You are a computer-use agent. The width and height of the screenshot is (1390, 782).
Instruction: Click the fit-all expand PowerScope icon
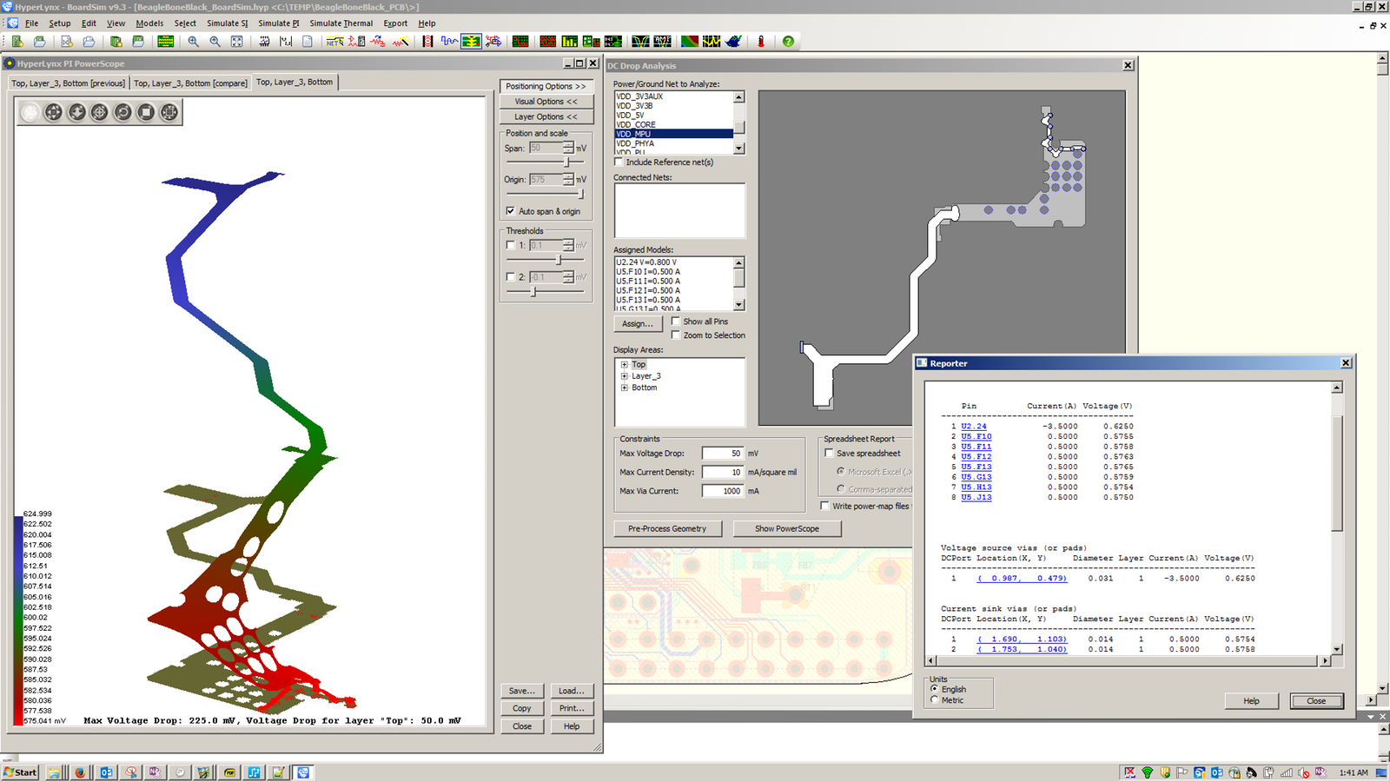pyautogui.click(x=169, y=112)
